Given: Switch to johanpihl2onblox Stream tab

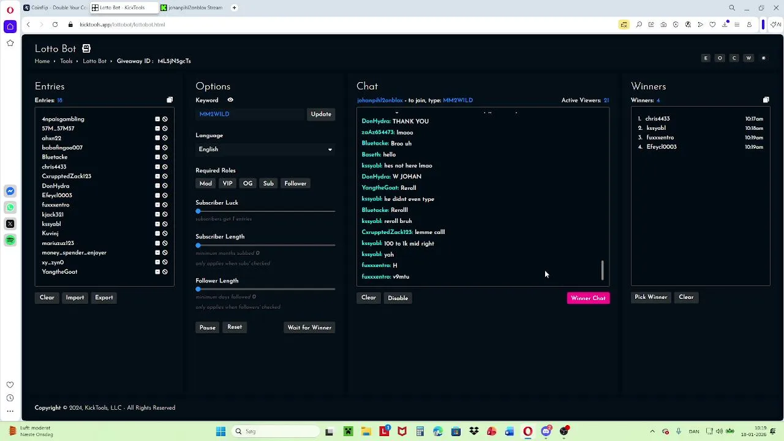Looking at the screenshot, I should (192, 8).
